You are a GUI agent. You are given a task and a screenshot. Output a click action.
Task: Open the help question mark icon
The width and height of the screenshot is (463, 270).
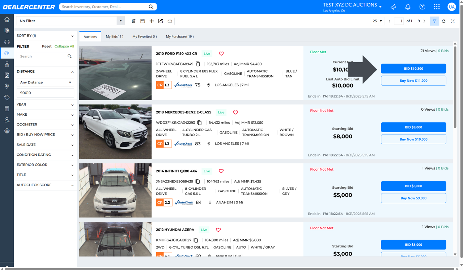422,7
